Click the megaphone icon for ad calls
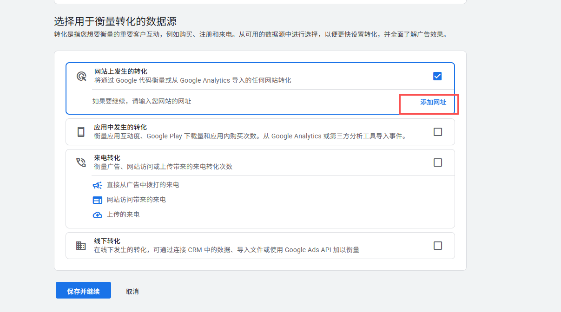The image size is (561, 312). [x=97, y=185]
